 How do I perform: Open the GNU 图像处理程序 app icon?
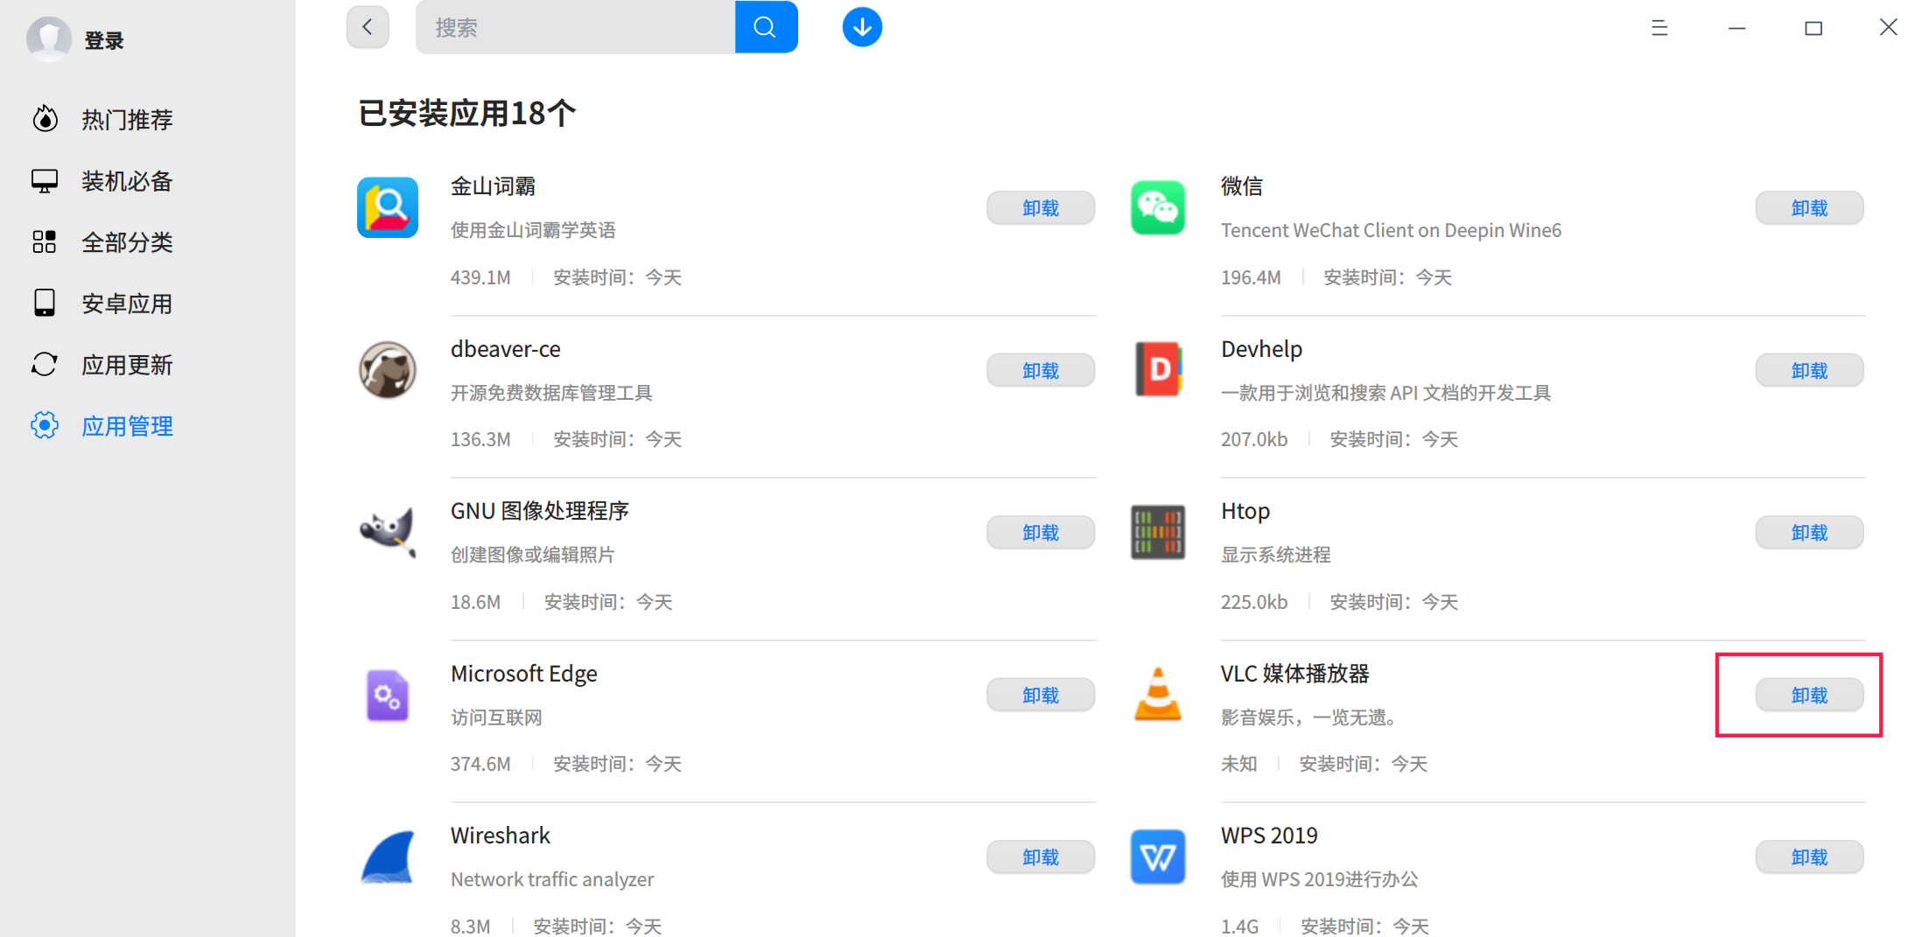click(388, 532)
